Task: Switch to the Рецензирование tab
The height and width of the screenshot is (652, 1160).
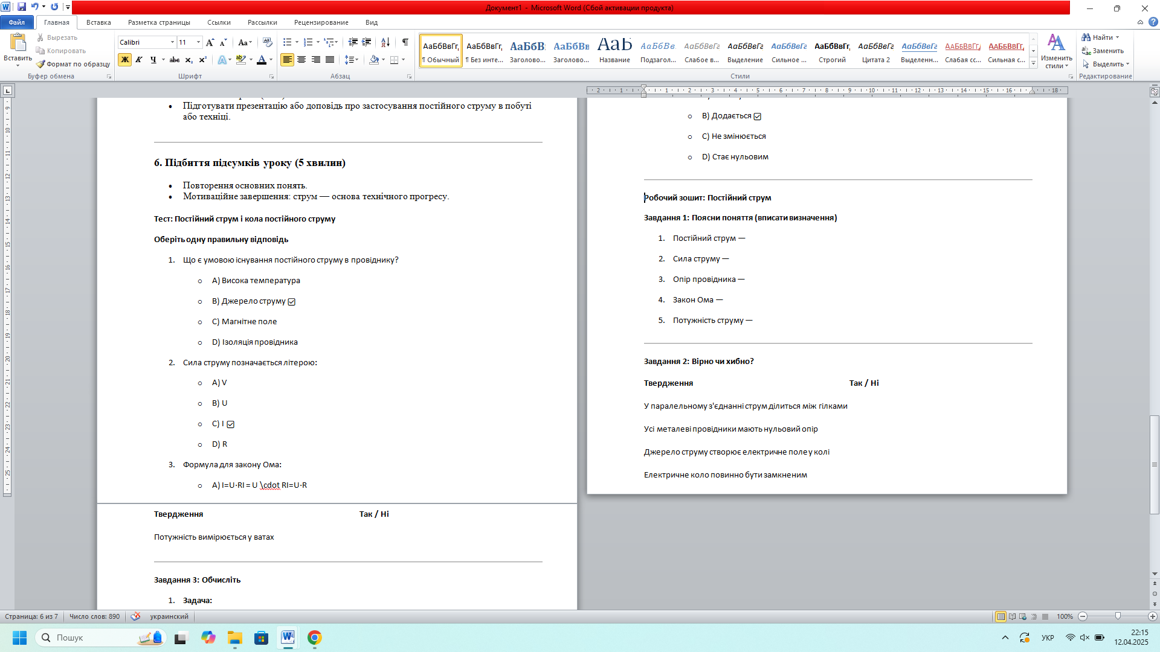Action: click(x=321, y=22)
